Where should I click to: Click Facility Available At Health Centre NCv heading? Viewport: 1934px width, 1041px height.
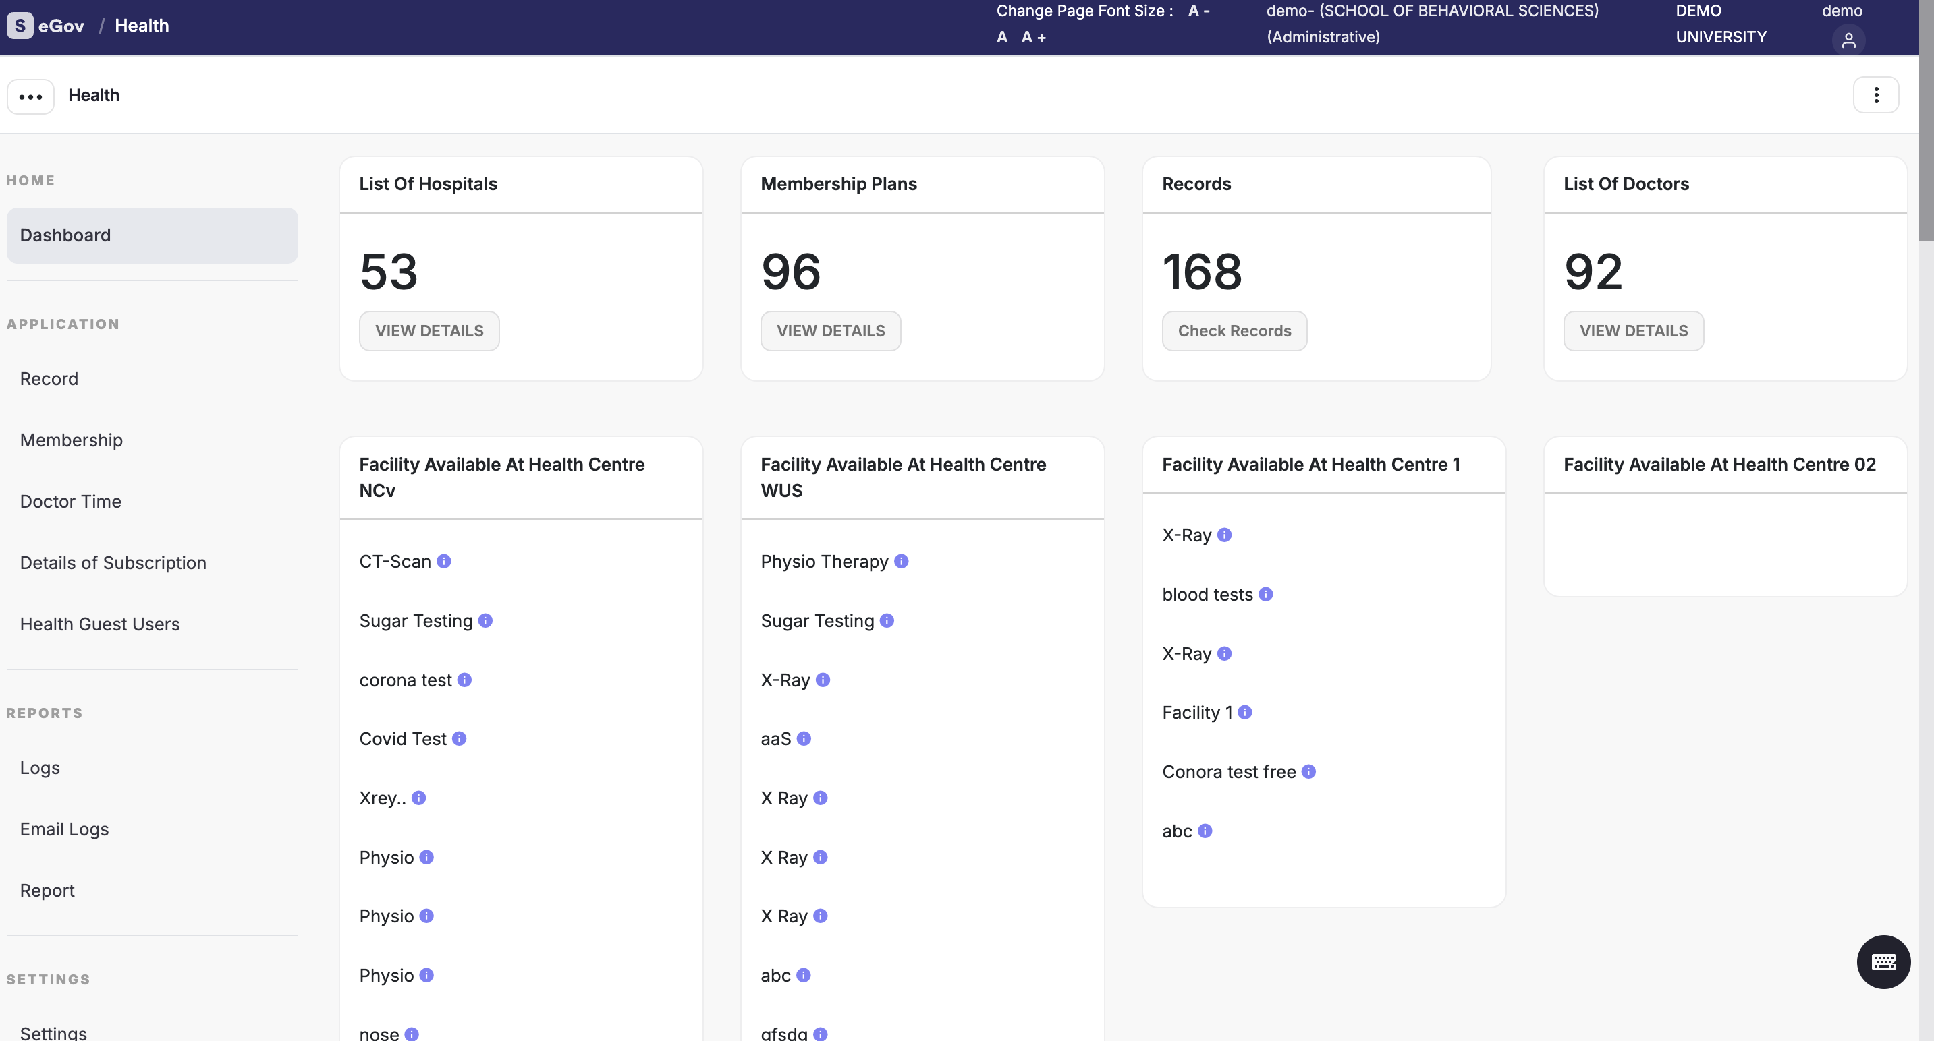[501, 477]
